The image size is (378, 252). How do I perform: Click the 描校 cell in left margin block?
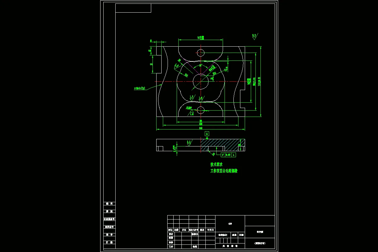109,211
